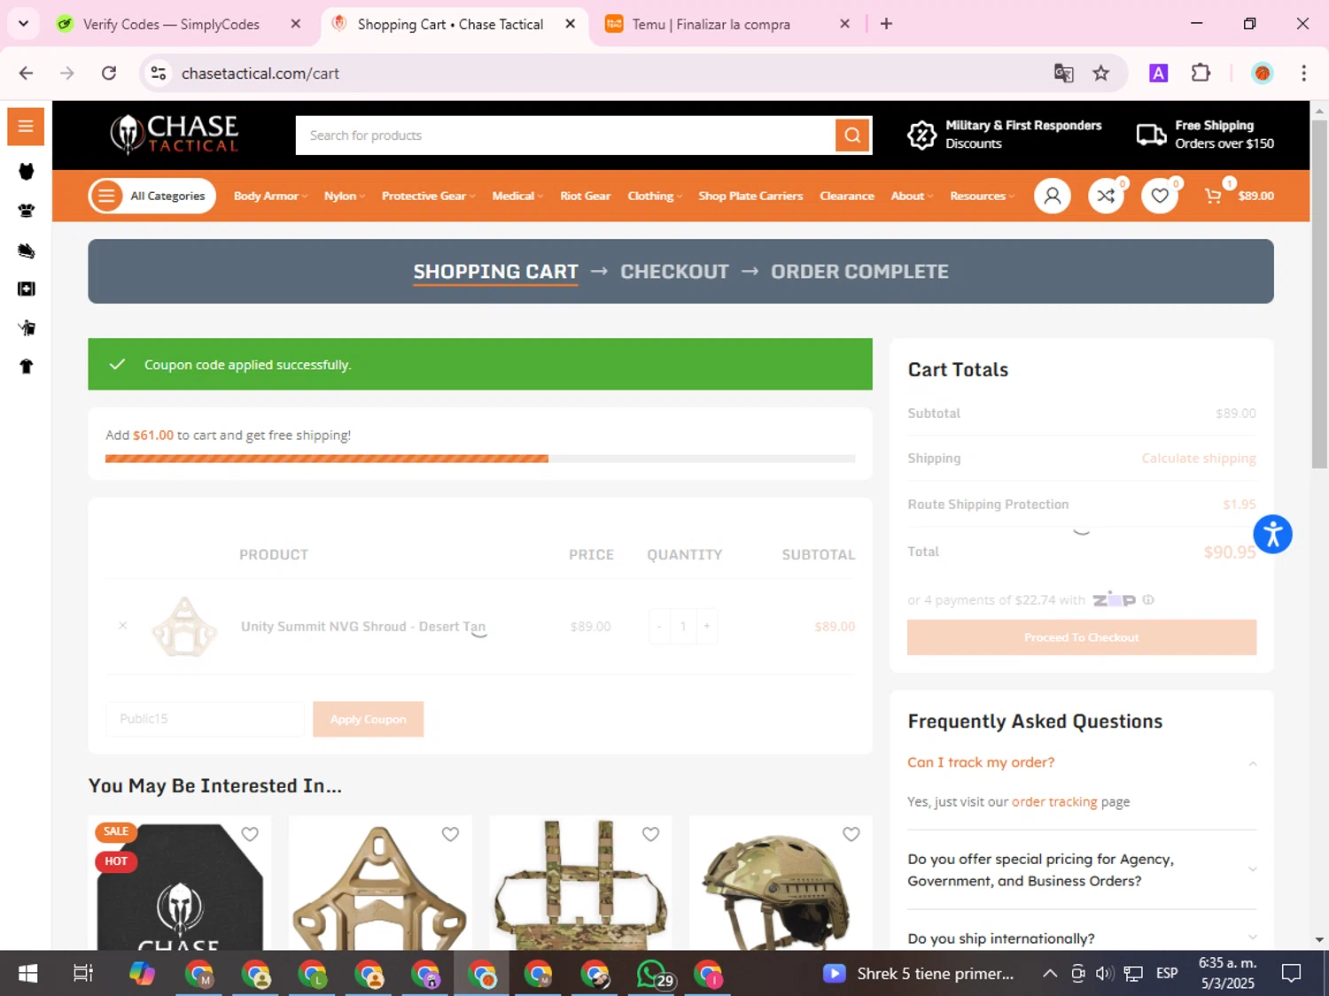Decrease quantity with the minus button
Viewport: 1329px width, 996px height.
pyautogui.click(x=659, y=626)
